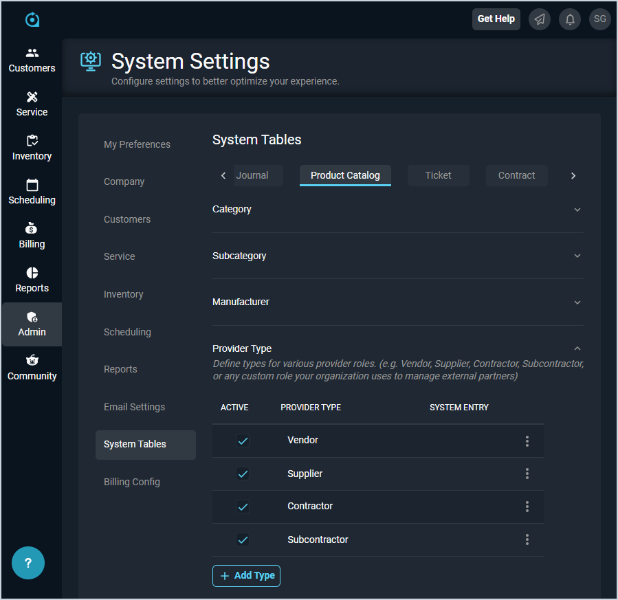Image resolution: width=618 pixels, height=600 pixels.
Task: Switch to the Ticket tab
Action: [x=438, y=175]
